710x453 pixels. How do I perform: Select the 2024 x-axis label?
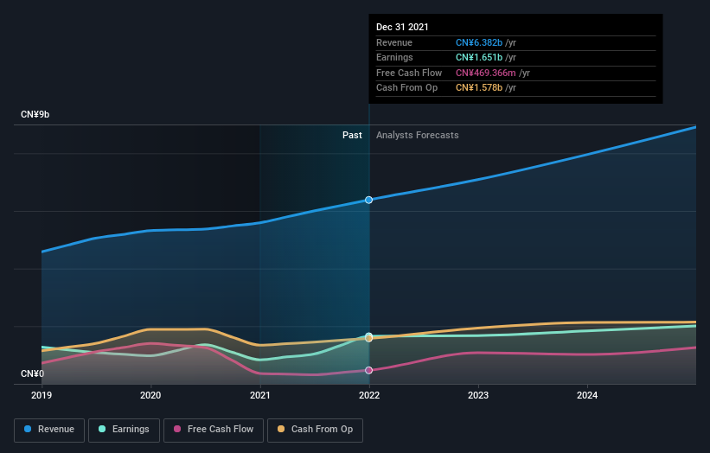pyautogui.click(x=587, y=396)
